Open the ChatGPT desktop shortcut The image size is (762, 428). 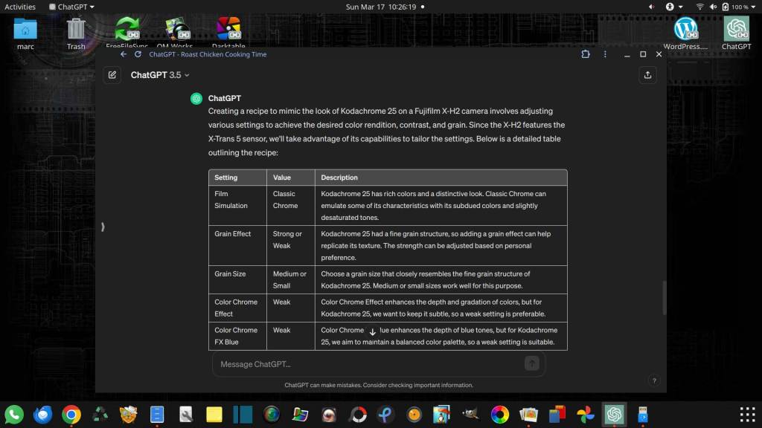tap(736, 33)
